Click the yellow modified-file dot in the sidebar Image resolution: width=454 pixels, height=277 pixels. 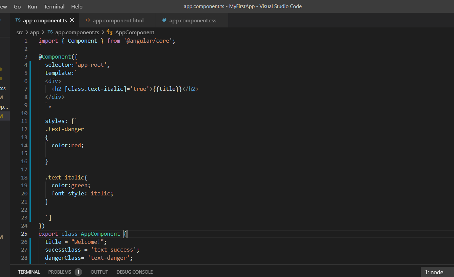pyautogui.click(x=1, y=69)
